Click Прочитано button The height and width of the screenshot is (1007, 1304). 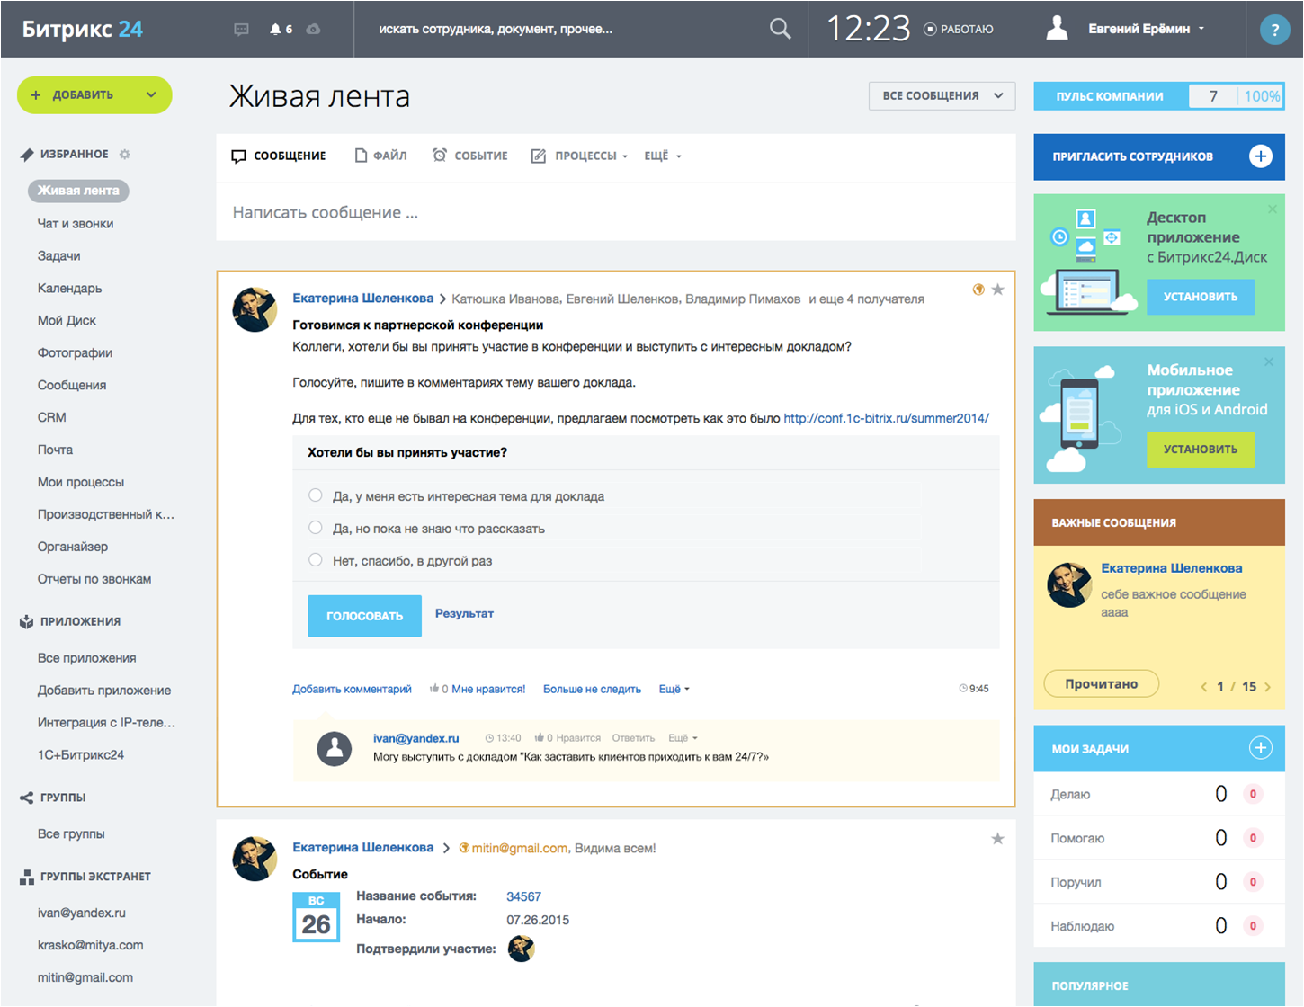pyautogui.click(x=1102, y=684)
